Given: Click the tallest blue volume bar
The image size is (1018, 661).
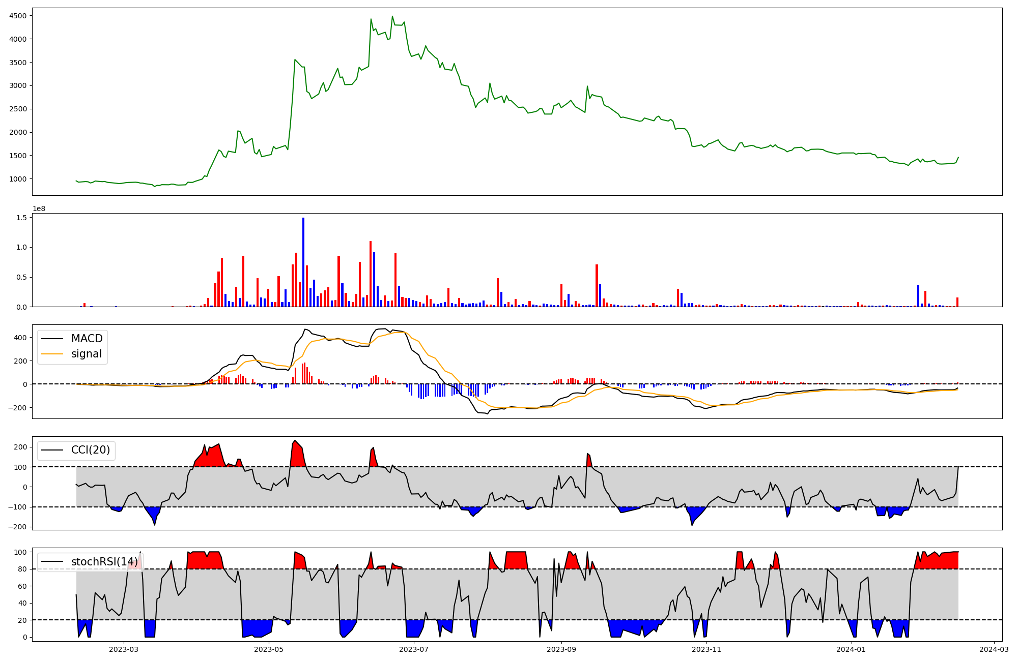Looking at the screenshot, I should point(303,262).
